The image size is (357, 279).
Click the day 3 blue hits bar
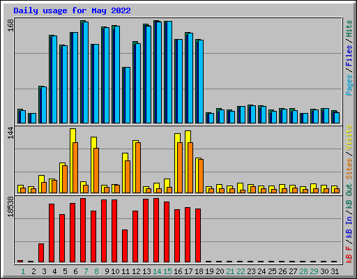coord(44,105)
